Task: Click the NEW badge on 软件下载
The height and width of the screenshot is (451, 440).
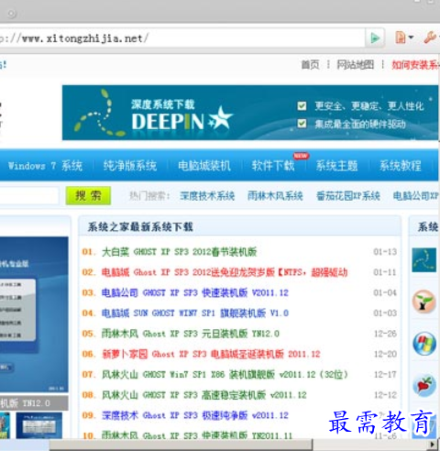Action: pyautogui.click(x=301, y=156)
